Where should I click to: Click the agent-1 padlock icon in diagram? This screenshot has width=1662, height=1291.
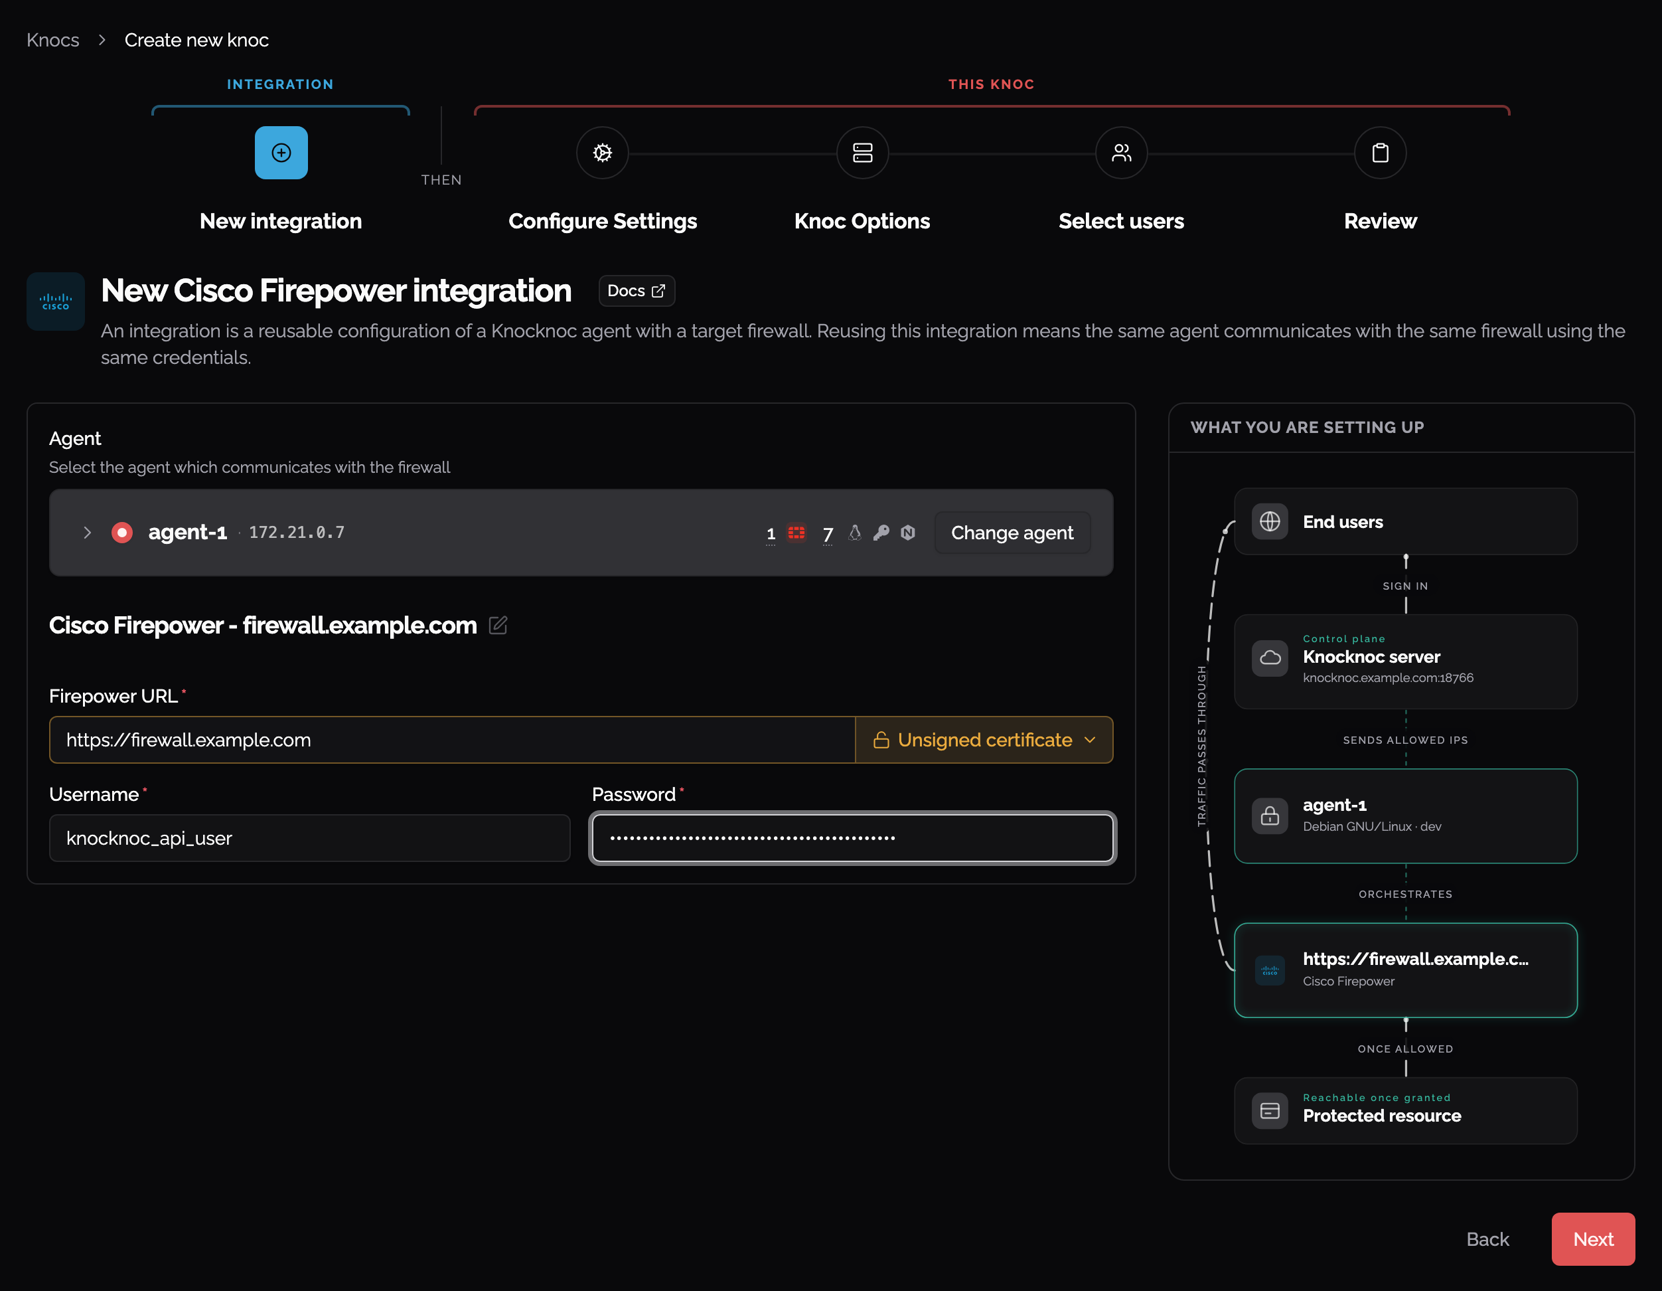coord(1269,816)
